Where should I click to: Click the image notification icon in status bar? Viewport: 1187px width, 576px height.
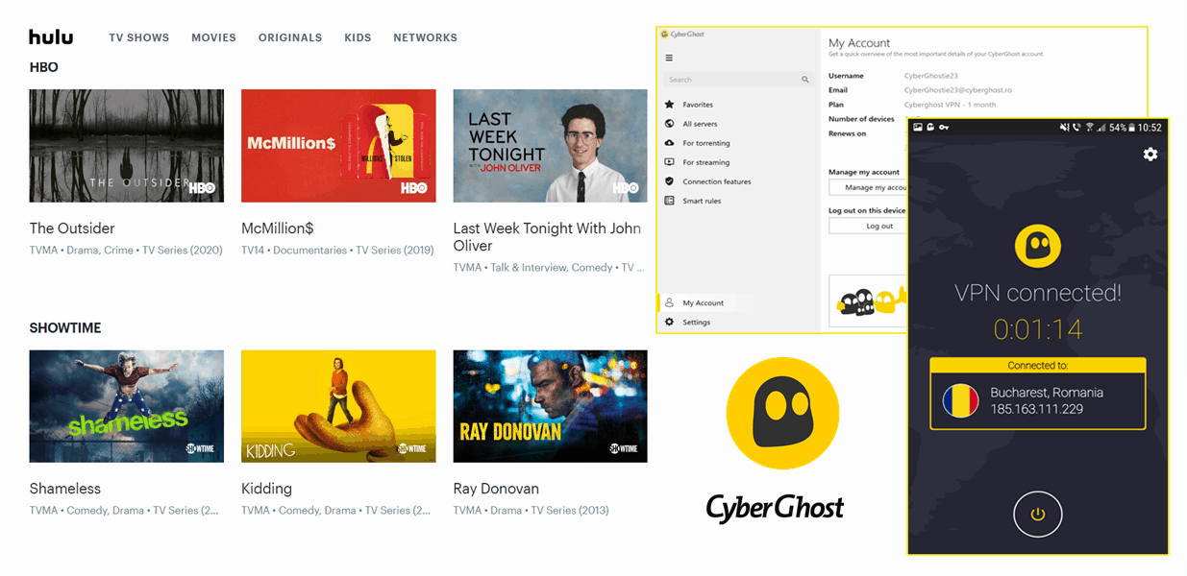(x=918, y=128)
